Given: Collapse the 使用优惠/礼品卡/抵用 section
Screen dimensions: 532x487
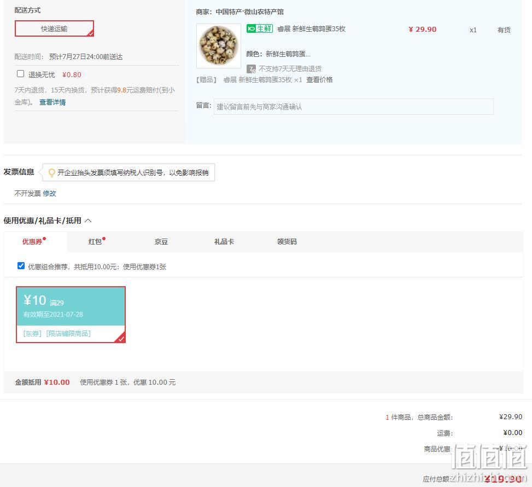Looking at the screenshot, I should coord(88,221).
